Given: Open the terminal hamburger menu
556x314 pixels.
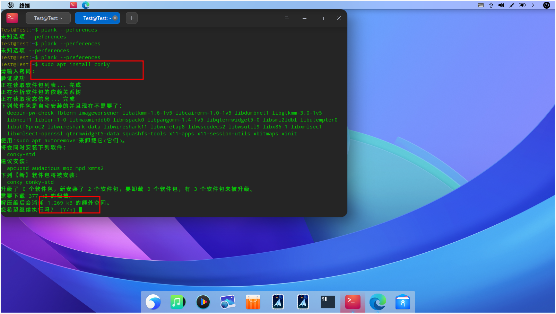Looking at the screenshot, I should coord(287,18).
